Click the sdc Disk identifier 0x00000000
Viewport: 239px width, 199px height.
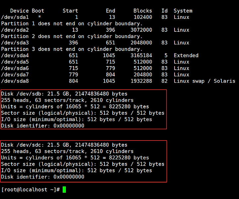pos(43,177)
